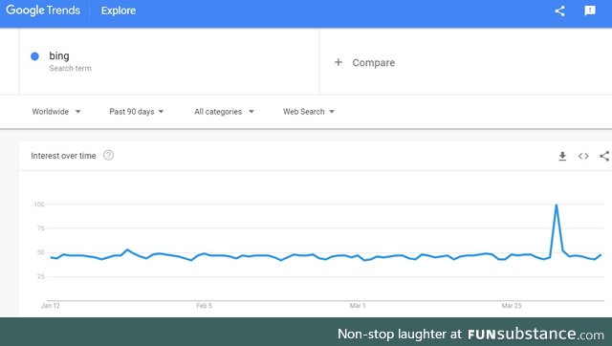Click the Compare button to add a term
The width and height of the screenshot is (612, 346).
click(364, 62)
